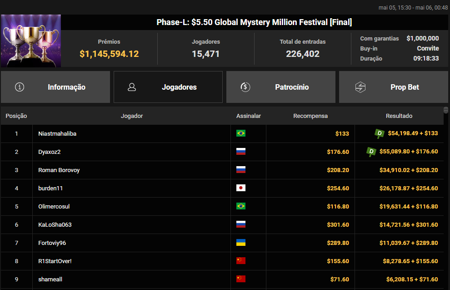Click the dollar coin icon on Patrocínio
450x290 pixels.
point(245,87)
